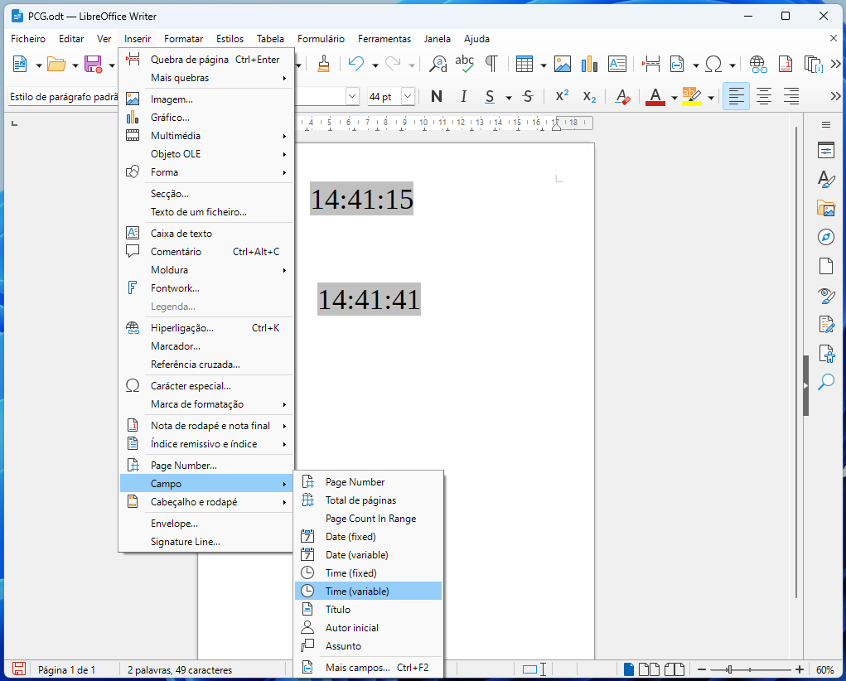The width and height of the screenshot is (846, 681).
Task: Click the Insert Chart toolbar icon
Action: point(589,64)
